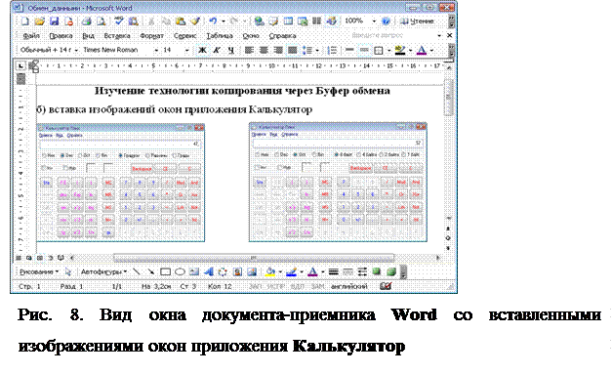Image resolution: width=612 pixels, height=374 pixels.
Task: Apply the yellow text highlight color in the formatting toolbar
Action: click(x=400, y=50)
